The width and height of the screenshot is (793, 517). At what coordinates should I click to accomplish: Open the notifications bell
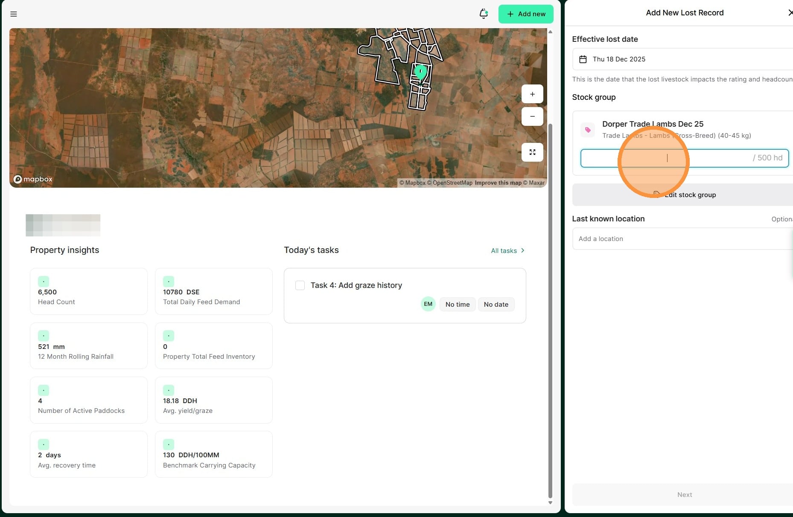pyautogui.click(x=483, y=14)
